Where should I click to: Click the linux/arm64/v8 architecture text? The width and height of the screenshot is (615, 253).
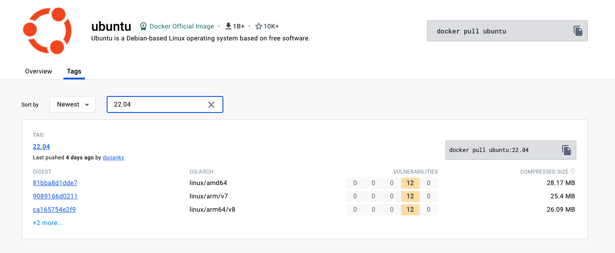pyautogui.click(x=212, y=209)
